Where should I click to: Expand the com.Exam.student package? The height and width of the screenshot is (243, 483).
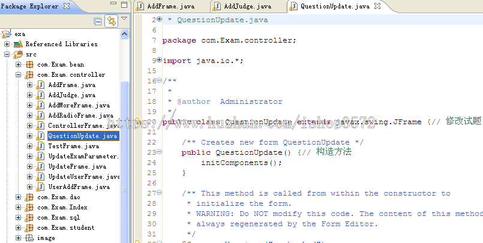18,227
